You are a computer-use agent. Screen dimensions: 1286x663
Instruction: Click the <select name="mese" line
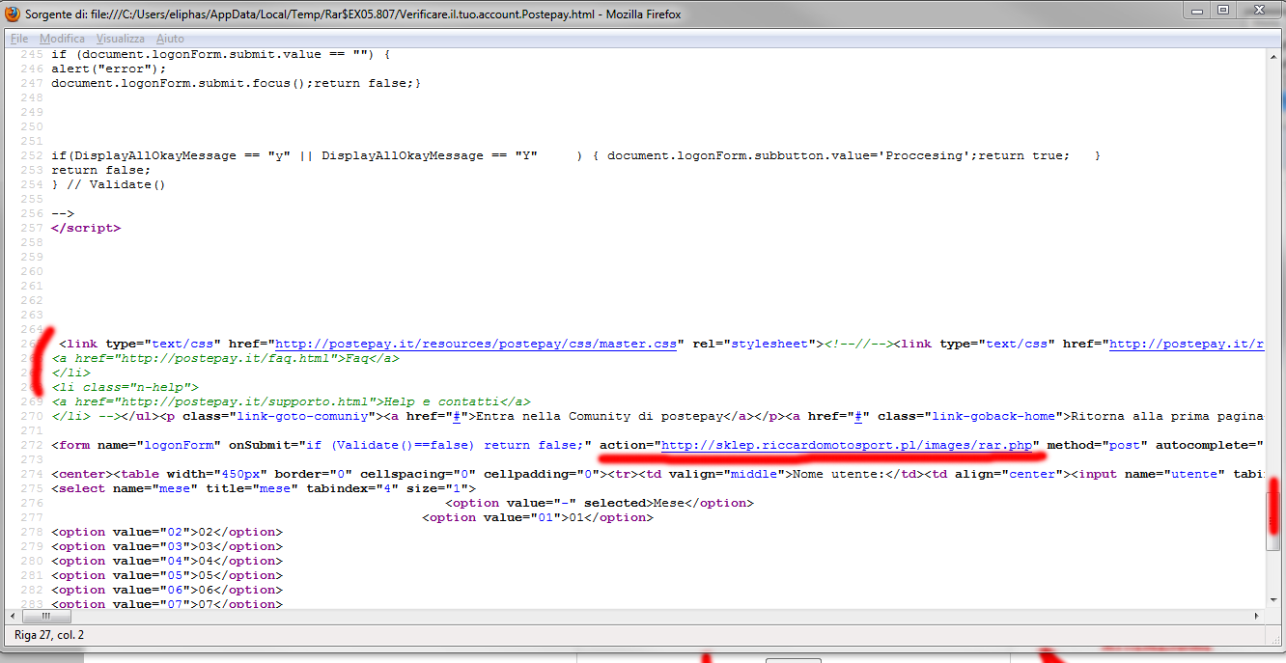[264, 488]
